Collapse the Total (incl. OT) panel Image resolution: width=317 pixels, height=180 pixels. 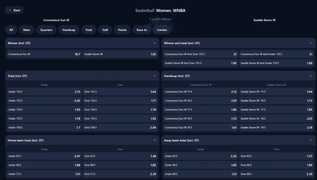click(154, 76)
